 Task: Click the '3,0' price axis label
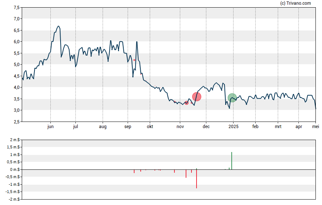coord(17,110)
